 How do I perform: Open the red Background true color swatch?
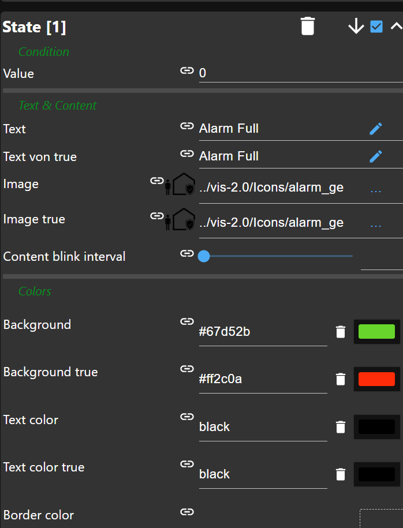point(376,379)
